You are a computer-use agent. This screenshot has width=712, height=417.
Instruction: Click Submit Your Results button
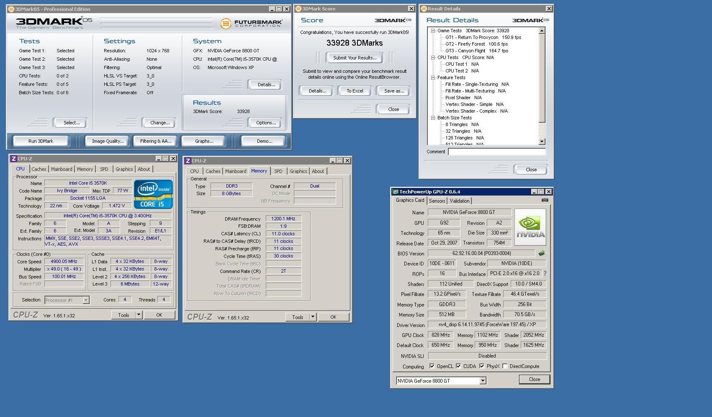pyautogui.click(x=355, y=58)
